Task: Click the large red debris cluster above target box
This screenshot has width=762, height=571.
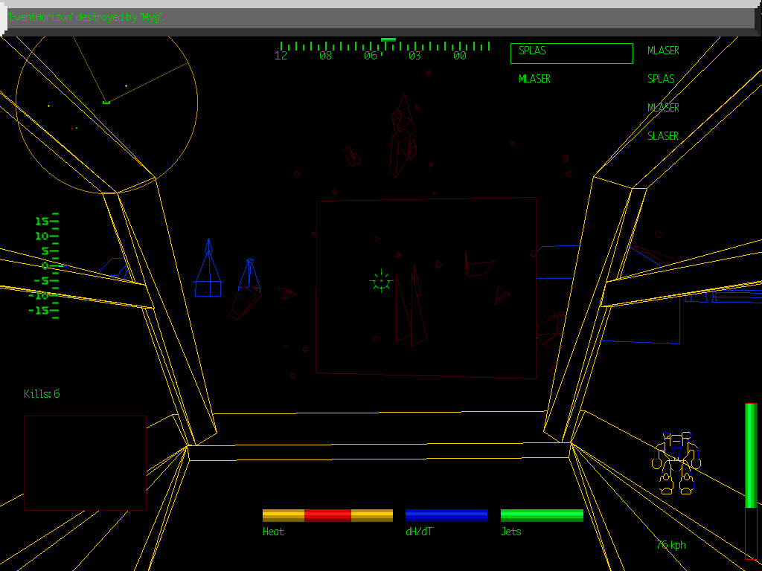Action: coord(403,135)
